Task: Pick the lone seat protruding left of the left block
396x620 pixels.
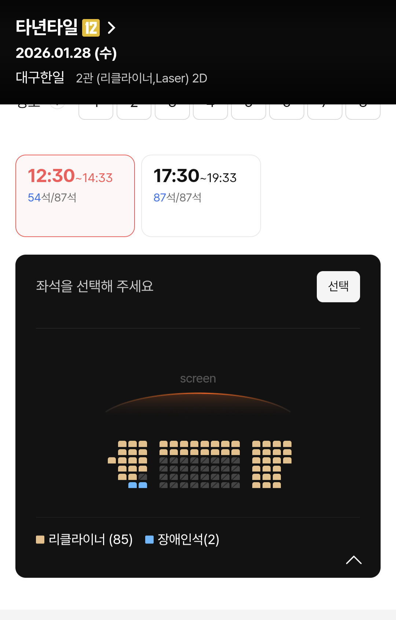Action: click(112, 460)
